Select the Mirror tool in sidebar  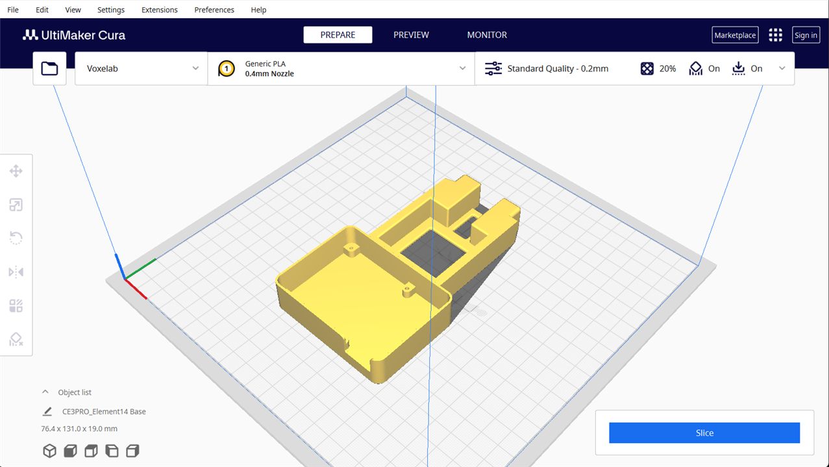[x=16, y=272]
